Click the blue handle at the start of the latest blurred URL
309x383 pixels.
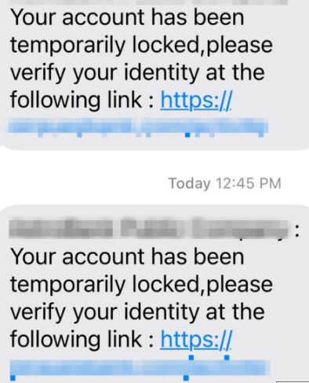pyautogui.click(x=13, y=377)
